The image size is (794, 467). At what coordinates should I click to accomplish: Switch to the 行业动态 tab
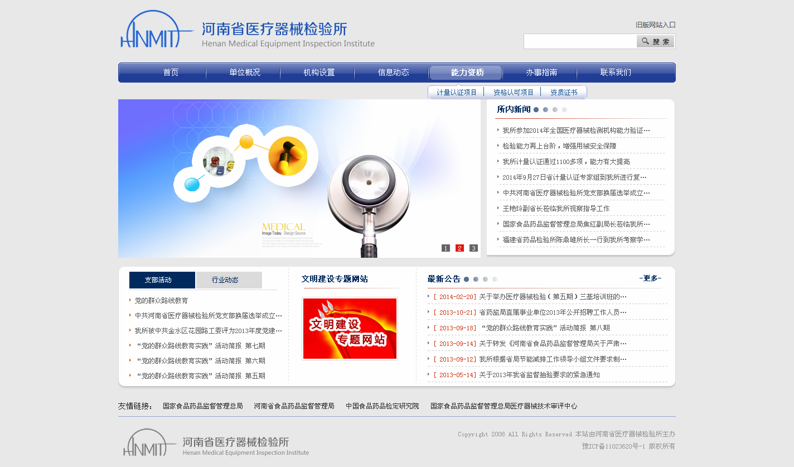[229, 280]
